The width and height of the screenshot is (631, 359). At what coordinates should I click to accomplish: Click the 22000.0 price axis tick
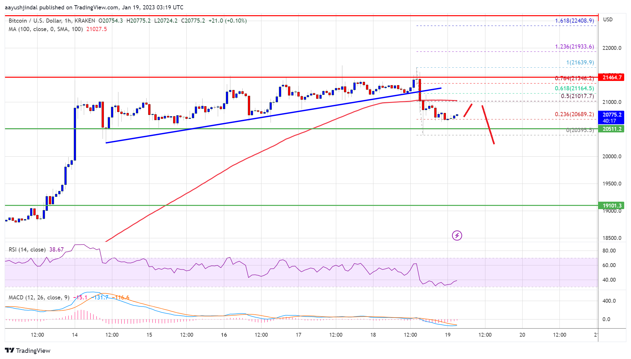pyautogui.click(x=612, y=48)
